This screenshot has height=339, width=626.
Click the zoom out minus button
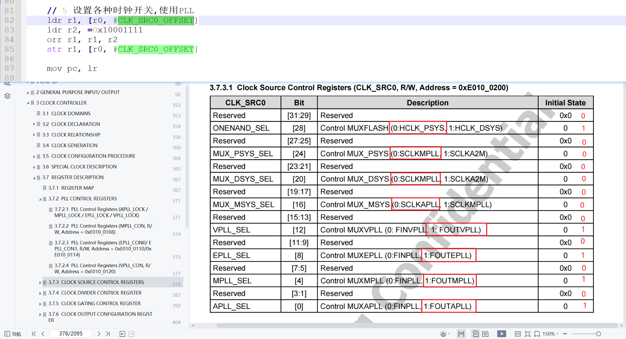coord(565,334)
